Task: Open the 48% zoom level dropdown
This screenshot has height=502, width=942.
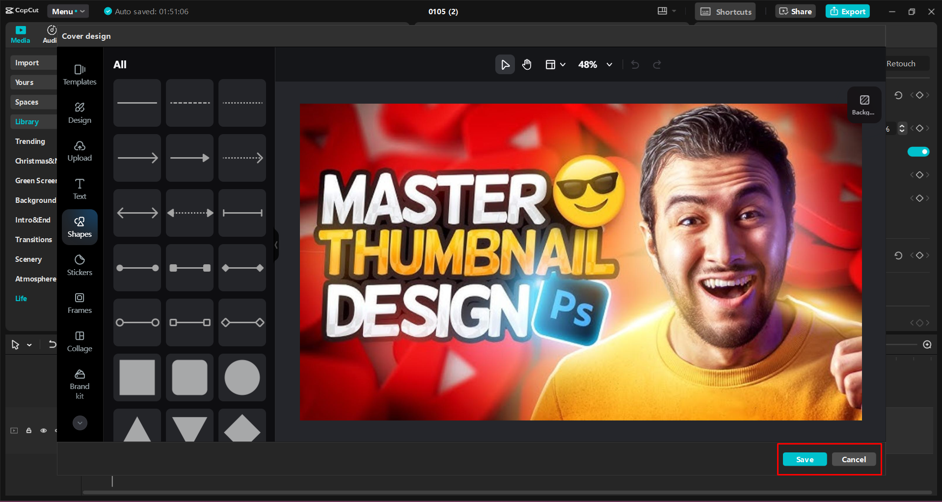Action: tap(594, 64)
